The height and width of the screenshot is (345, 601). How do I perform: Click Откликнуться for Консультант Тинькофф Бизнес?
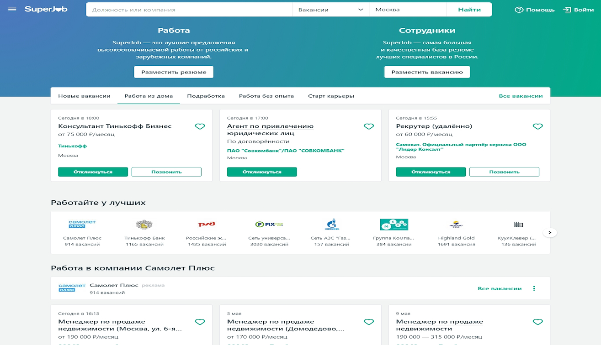point(93,172)
